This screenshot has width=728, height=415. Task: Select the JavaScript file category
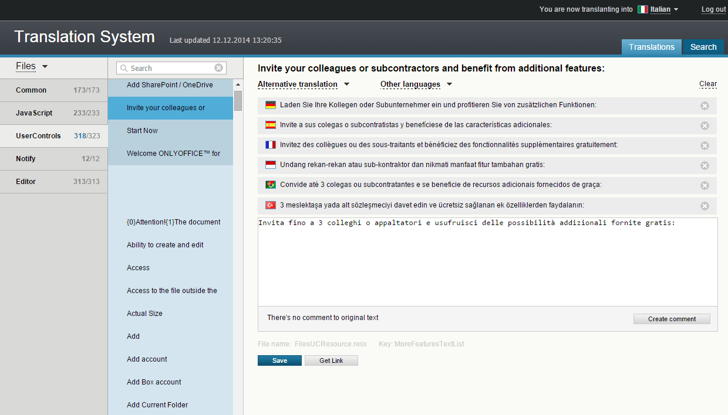(x=53, y=113)
